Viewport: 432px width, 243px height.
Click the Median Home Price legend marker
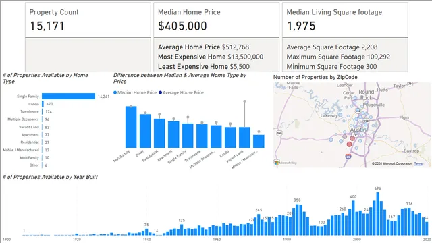(x=115, y=93)
